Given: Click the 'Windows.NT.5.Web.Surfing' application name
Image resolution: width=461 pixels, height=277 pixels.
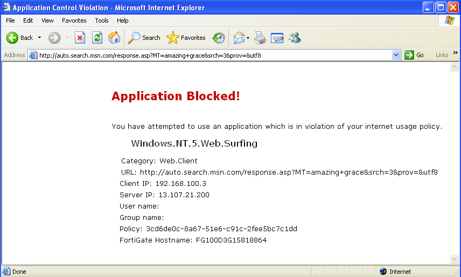Looking at the screenshot, I should 194,143.
